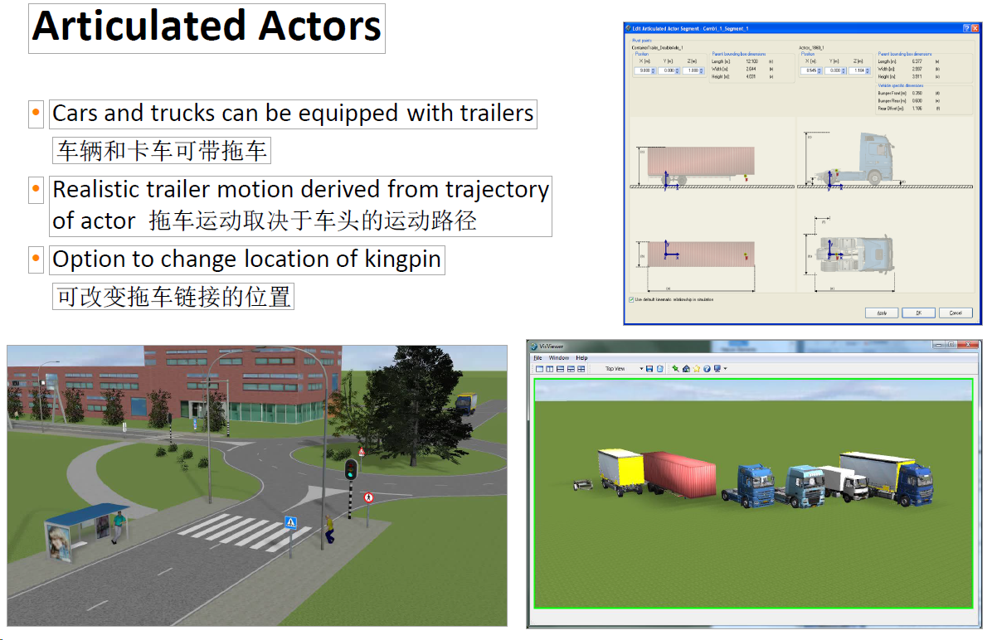Image resolution: width=997 pixels, height=640 pixels.
Task: Select the single viewport layout icon
Action: tap(537, 368)
